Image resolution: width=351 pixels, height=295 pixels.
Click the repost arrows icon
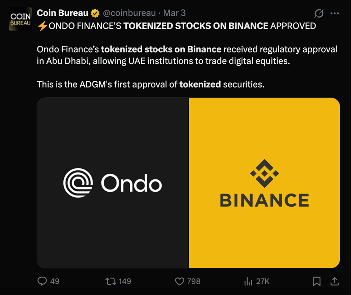tap(110, 281)
